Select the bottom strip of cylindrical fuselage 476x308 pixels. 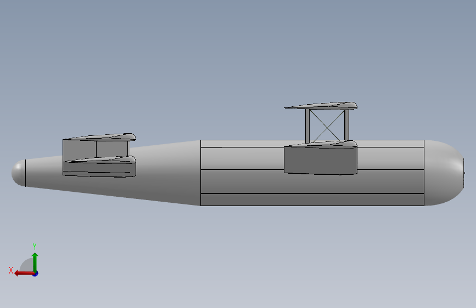[312, 199]
